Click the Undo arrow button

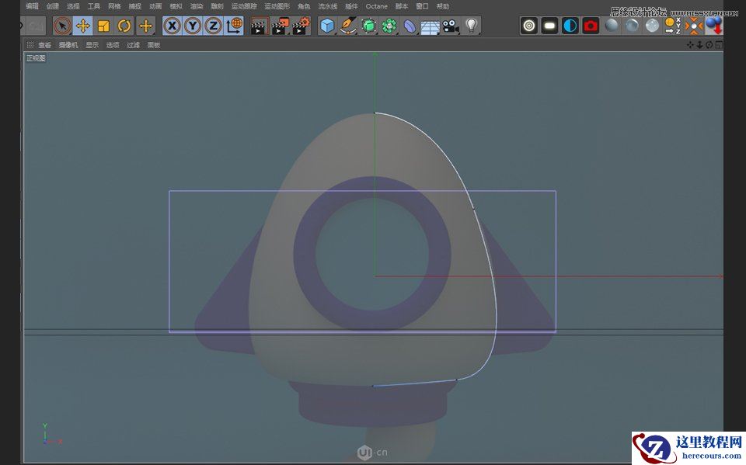point(34,26)
